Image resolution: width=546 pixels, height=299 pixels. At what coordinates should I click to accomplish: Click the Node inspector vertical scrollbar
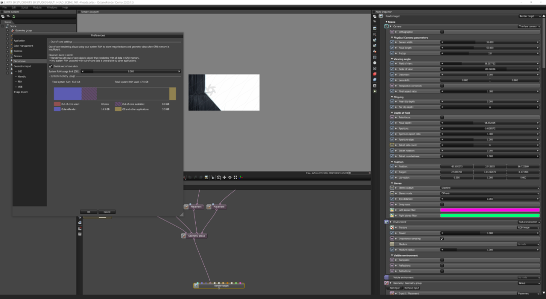(x=543, y=42)
